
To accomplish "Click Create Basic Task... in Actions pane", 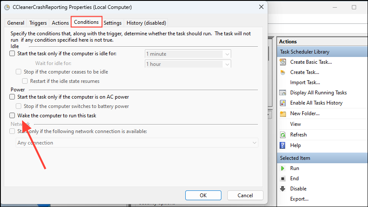I will 311,62.
